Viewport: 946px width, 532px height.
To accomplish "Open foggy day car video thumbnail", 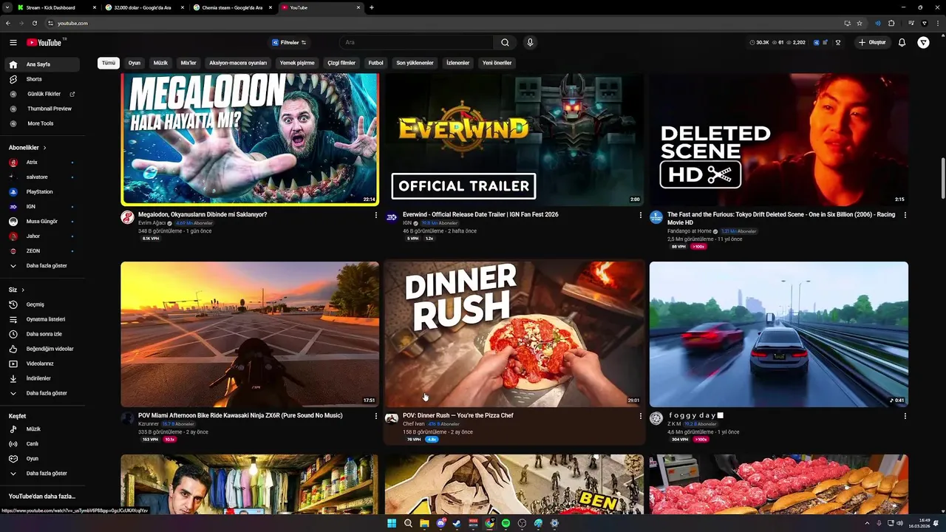I will pos(779,334).
